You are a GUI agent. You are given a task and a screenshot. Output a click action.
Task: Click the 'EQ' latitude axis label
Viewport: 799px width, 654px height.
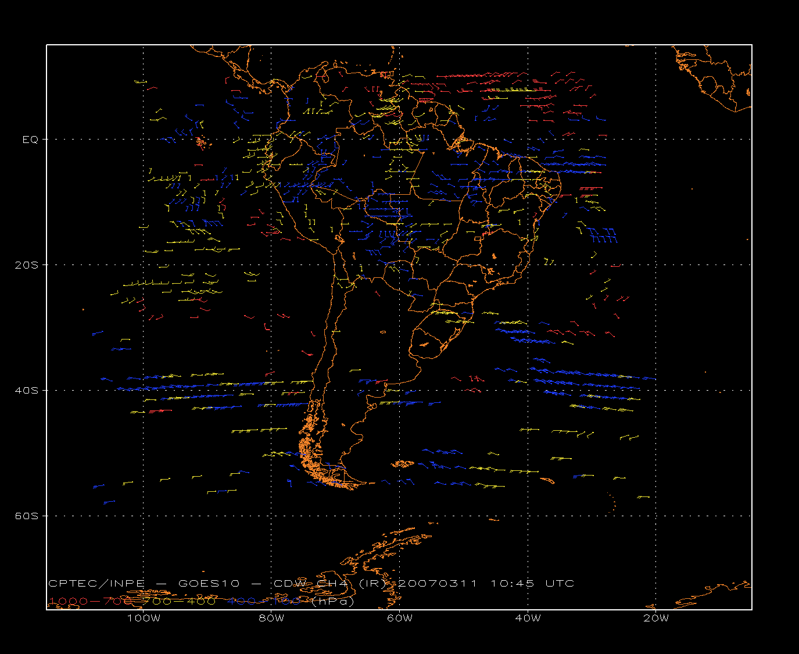[x=30, y=140]
